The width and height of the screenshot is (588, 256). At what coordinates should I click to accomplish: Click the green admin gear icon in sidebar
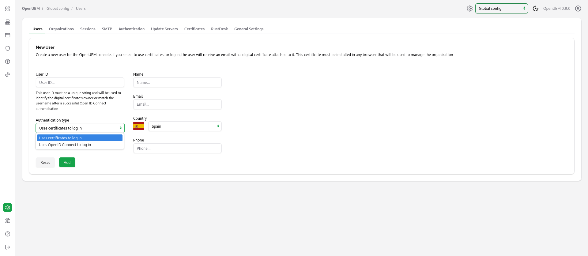[8, 208]
